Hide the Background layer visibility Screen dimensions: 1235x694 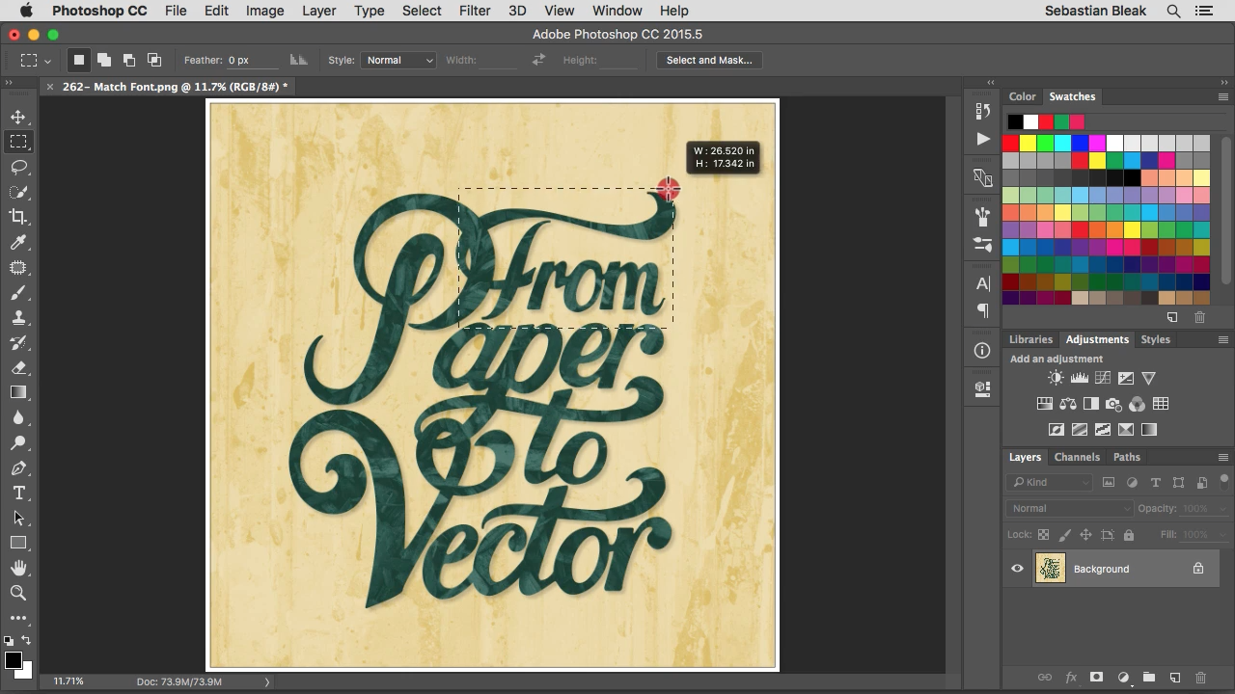coord(1017,569)
